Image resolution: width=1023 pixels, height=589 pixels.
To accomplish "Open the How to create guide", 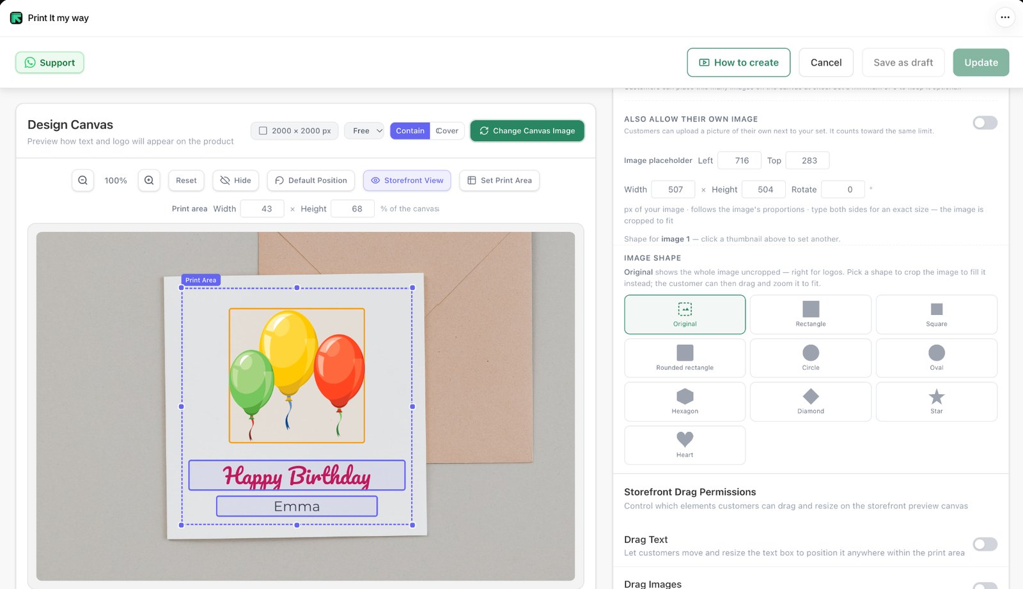I will 738,63.
